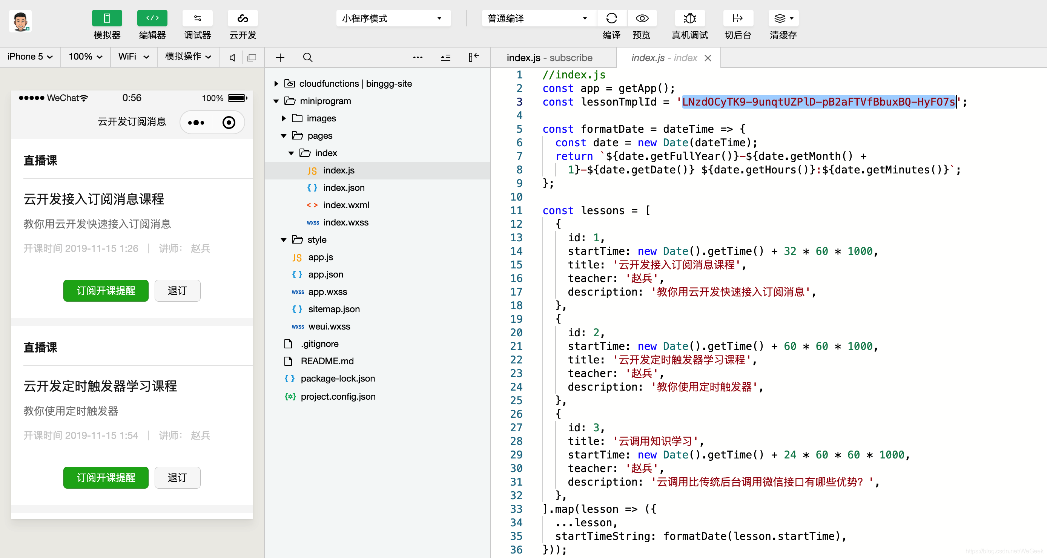The height and width of the screenshot is (558, 1047).
Task: Click the 清缓存 (Clear Cache) icon
Action: (x=784, y=18)
